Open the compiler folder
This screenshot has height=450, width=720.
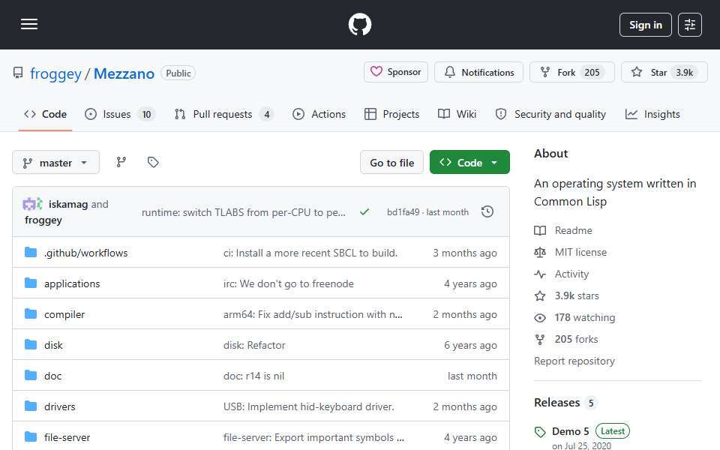click(64, 314)
